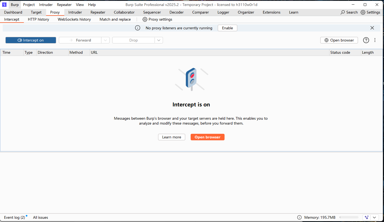384x222 pixels.
Task: Click the Memory: 195.7MB status text
Action: [x=320, y=217]
